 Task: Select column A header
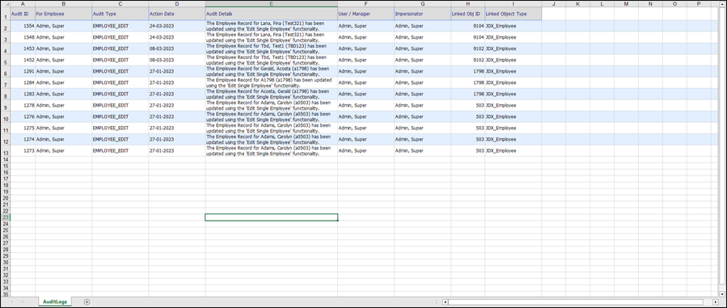[23, 4]
